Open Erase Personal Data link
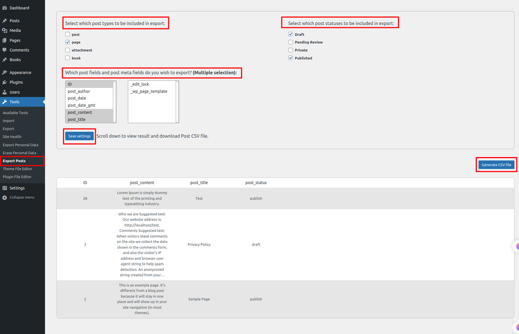The width and height of the screenshot is (519, 334). pos(19,153)
